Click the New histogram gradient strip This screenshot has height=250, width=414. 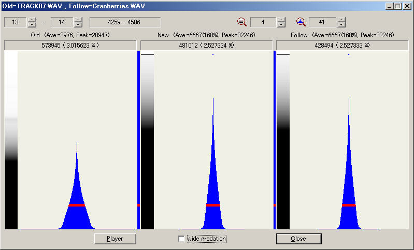147,140
